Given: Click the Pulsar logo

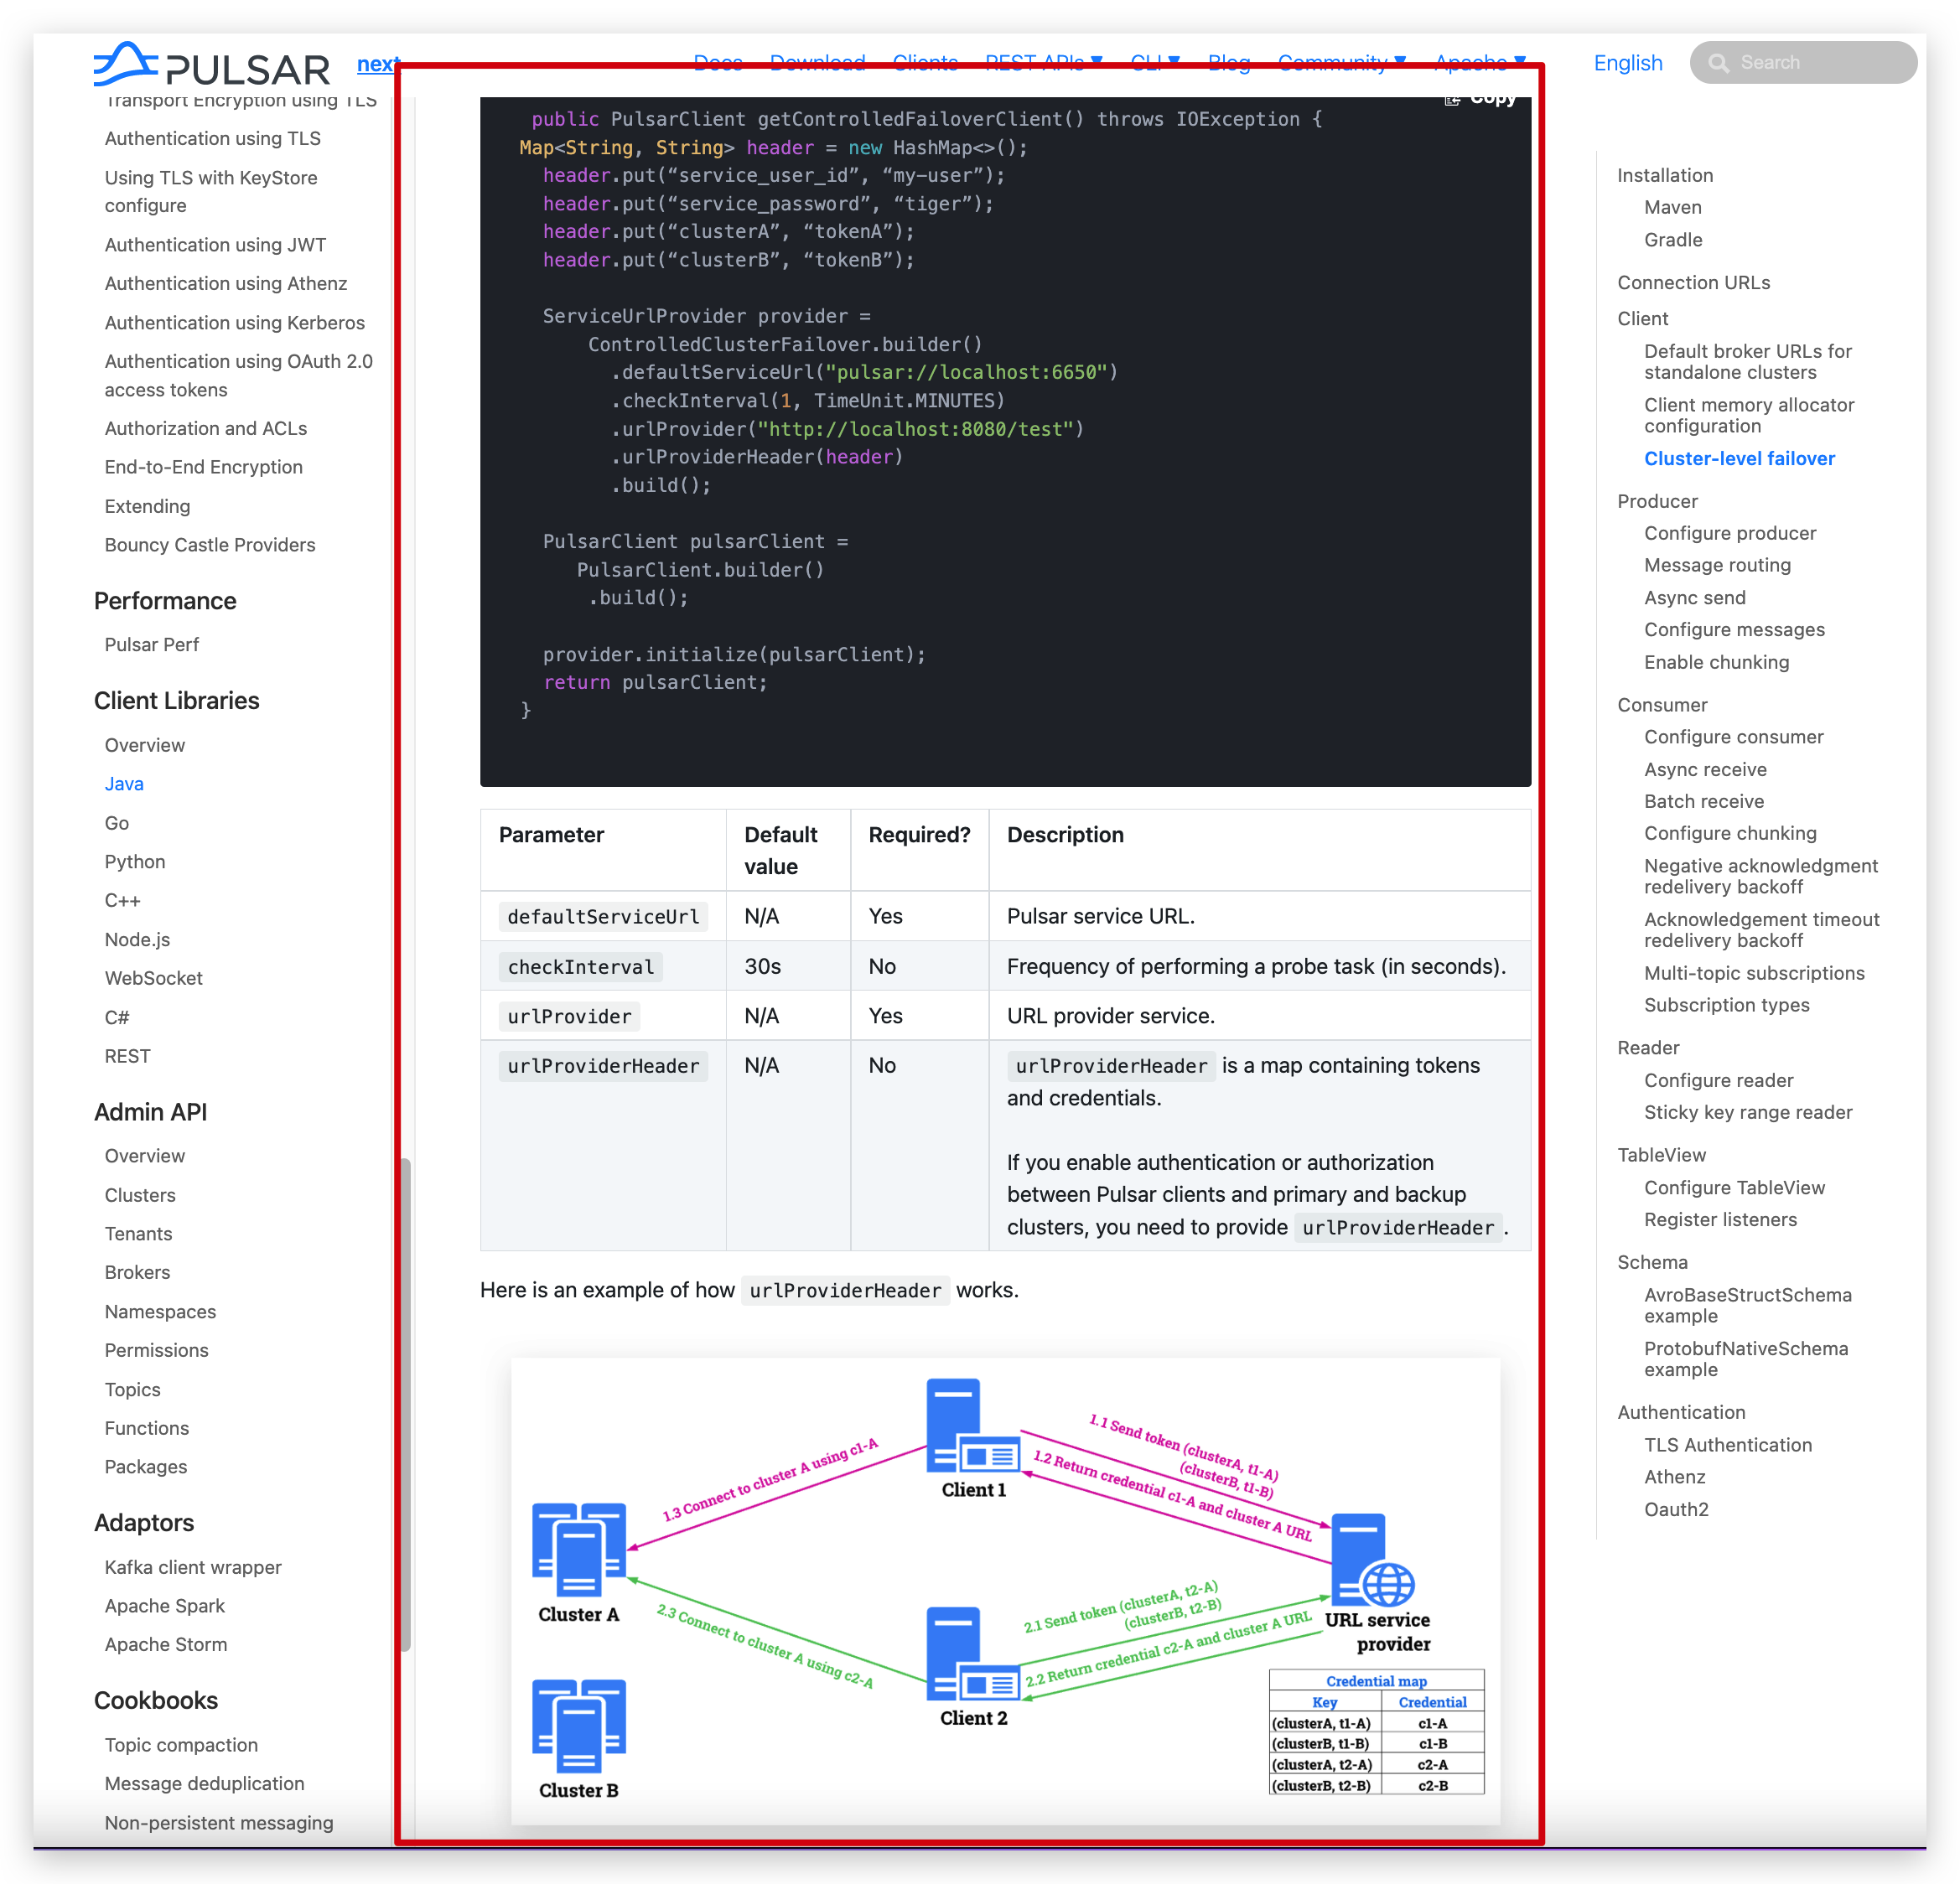Looking at the screenshot, I should pyautogui.click(x=211, y=65).
